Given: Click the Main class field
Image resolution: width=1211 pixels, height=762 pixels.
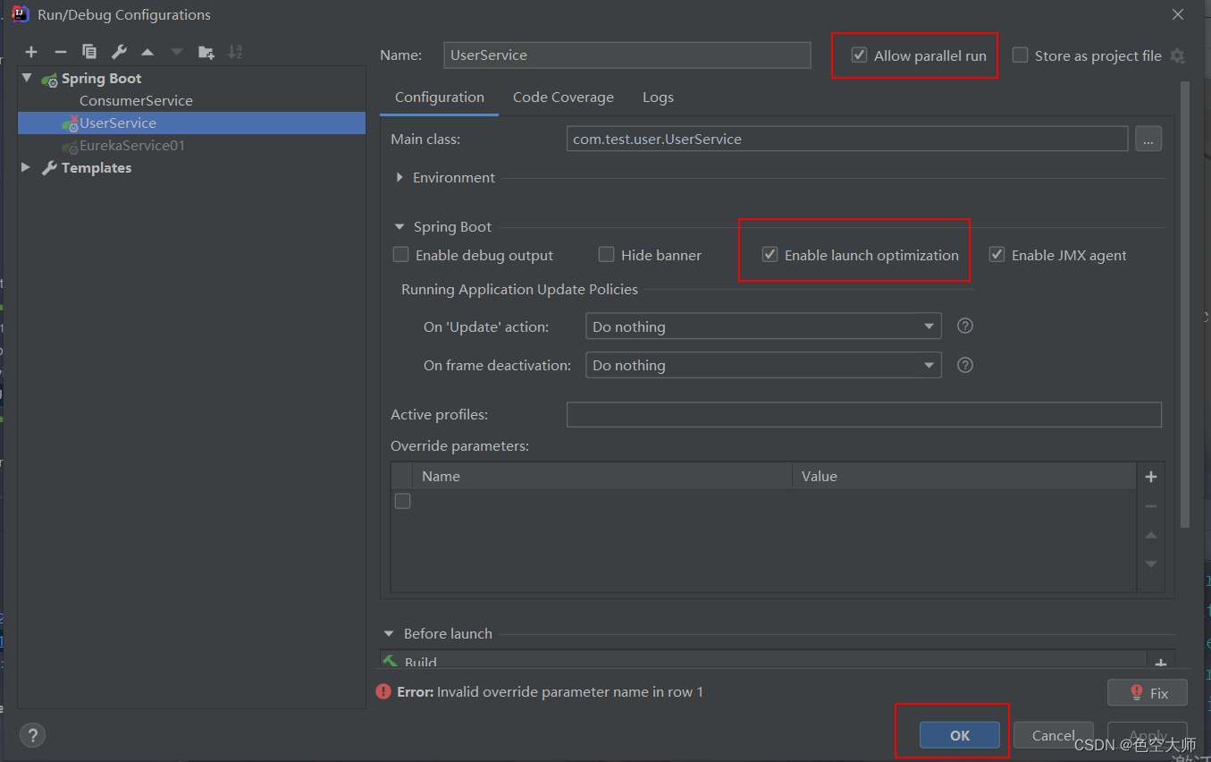Looking at the screenshot, I should click(x=847, y=139).
